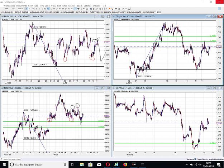Maximize the EUR/USD chart window

(103, 16)
